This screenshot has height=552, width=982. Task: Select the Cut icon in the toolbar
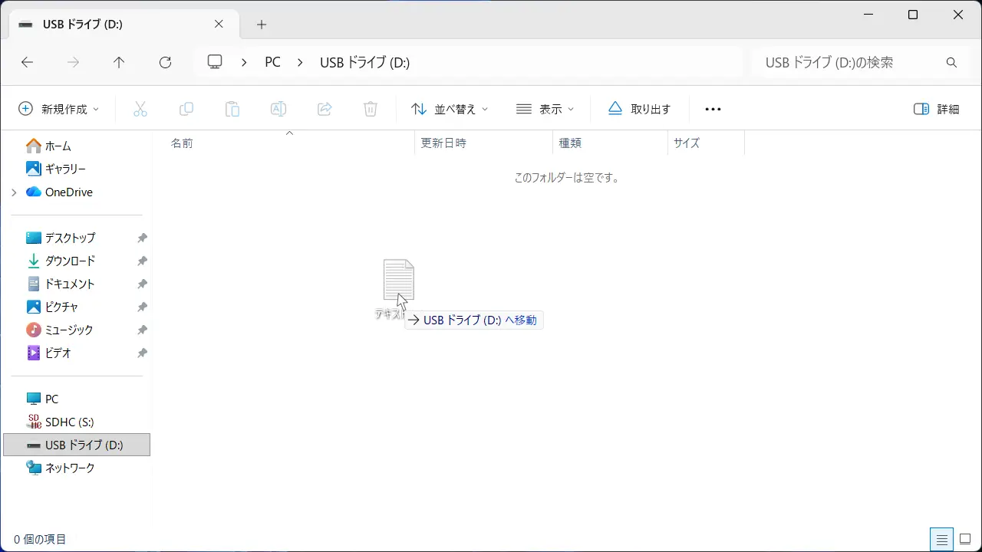click(x=140, y=108)
